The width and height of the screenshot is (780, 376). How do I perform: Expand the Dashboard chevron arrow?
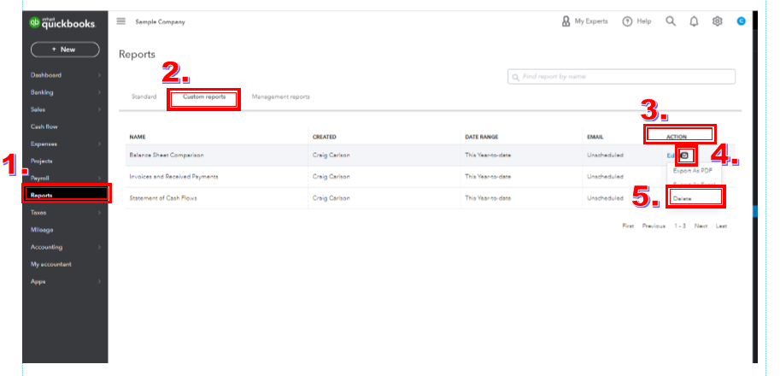[x=99, y=75]
